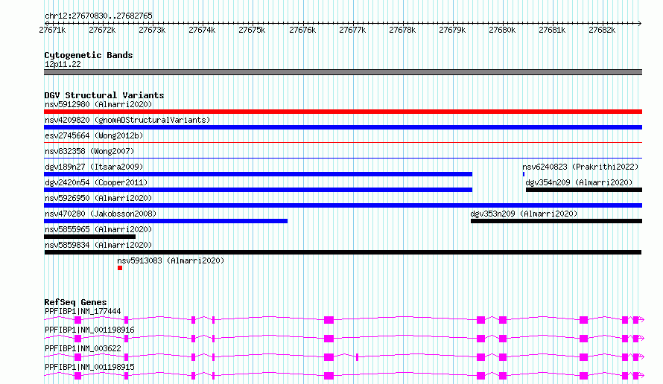Click the chr12:27670830..27682765 coordinate label
Image resolution: width=663 pixels, height=384 pixels.
pyautogui.click(x=98, y=16)
